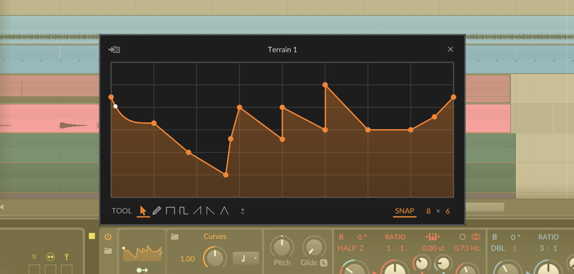Click the pin icon on the Terrain editor
The image size is (574, 274).
point(114,50)
